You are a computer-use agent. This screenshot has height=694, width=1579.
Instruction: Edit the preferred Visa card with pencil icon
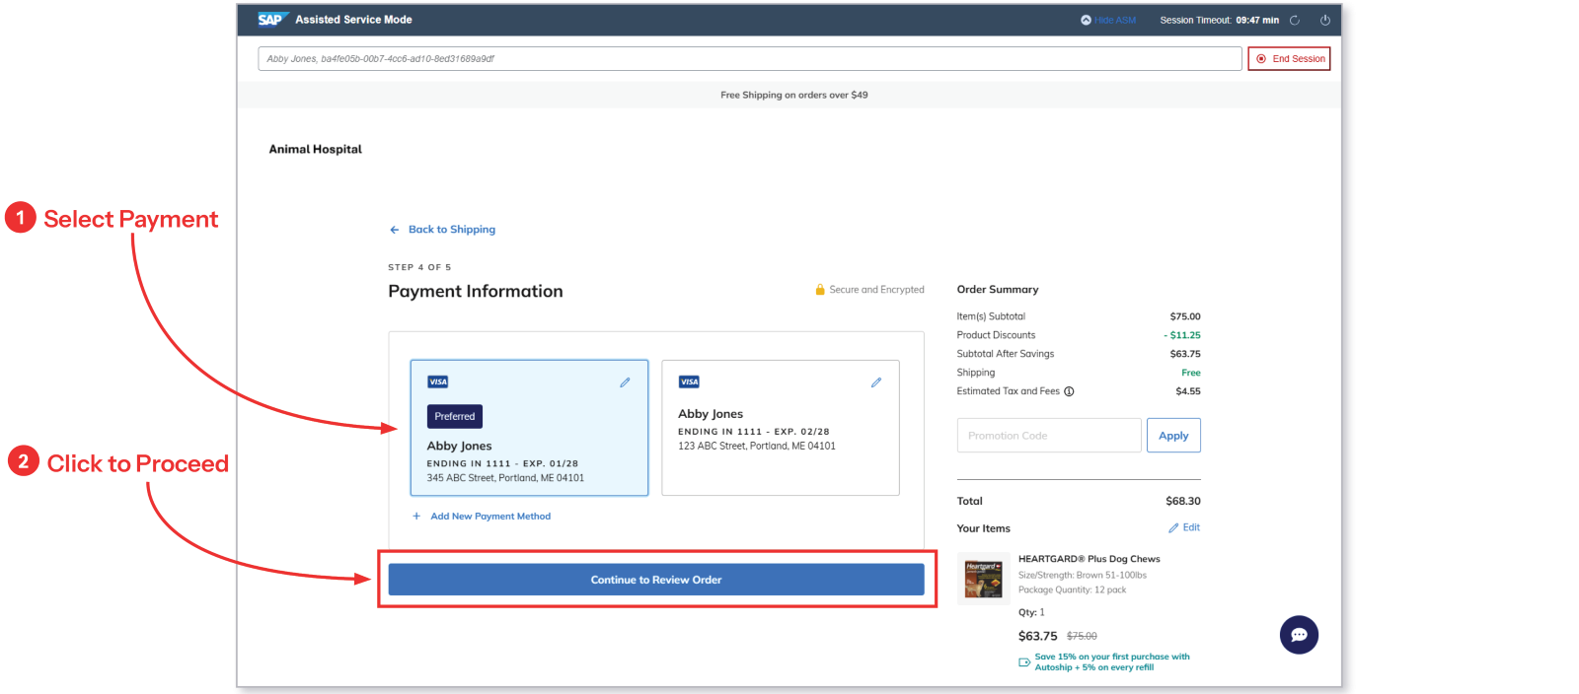click(x=625, y=382)
